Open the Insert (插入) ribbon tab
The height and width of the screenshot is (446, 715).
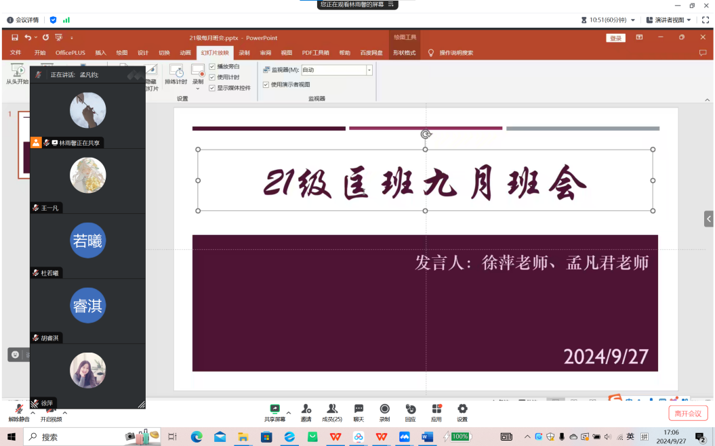click(x=100, y=53)
